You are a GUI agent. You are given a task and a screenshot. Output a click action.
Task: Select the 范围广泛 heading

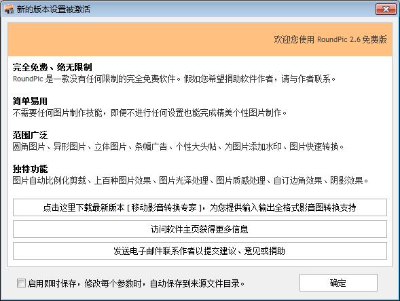tap(30, 135)
